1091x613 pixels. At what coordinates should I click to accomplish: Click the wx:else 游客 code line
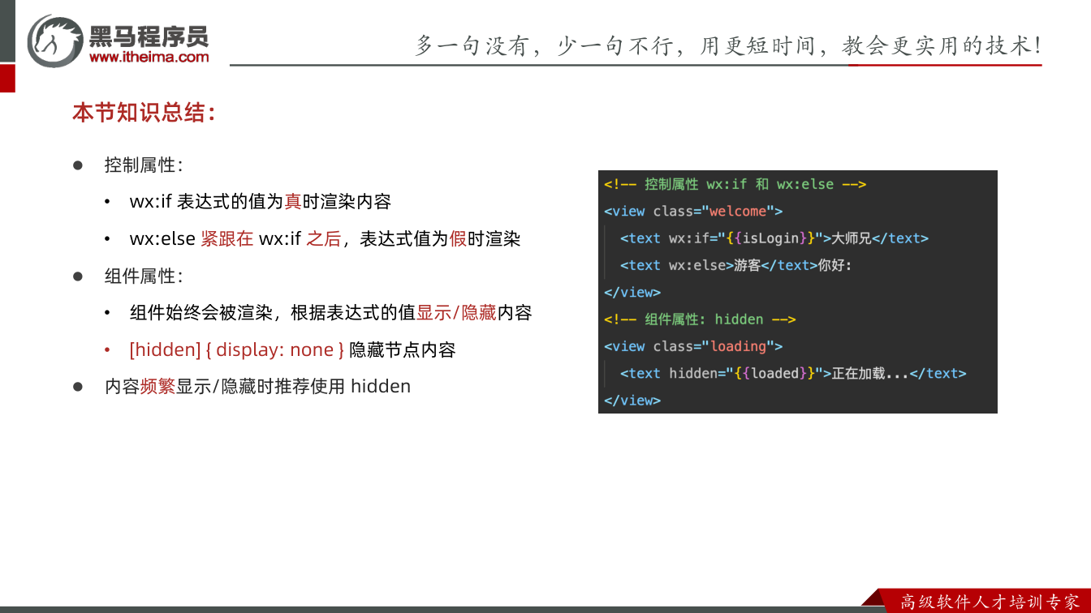tap(735, 265)
